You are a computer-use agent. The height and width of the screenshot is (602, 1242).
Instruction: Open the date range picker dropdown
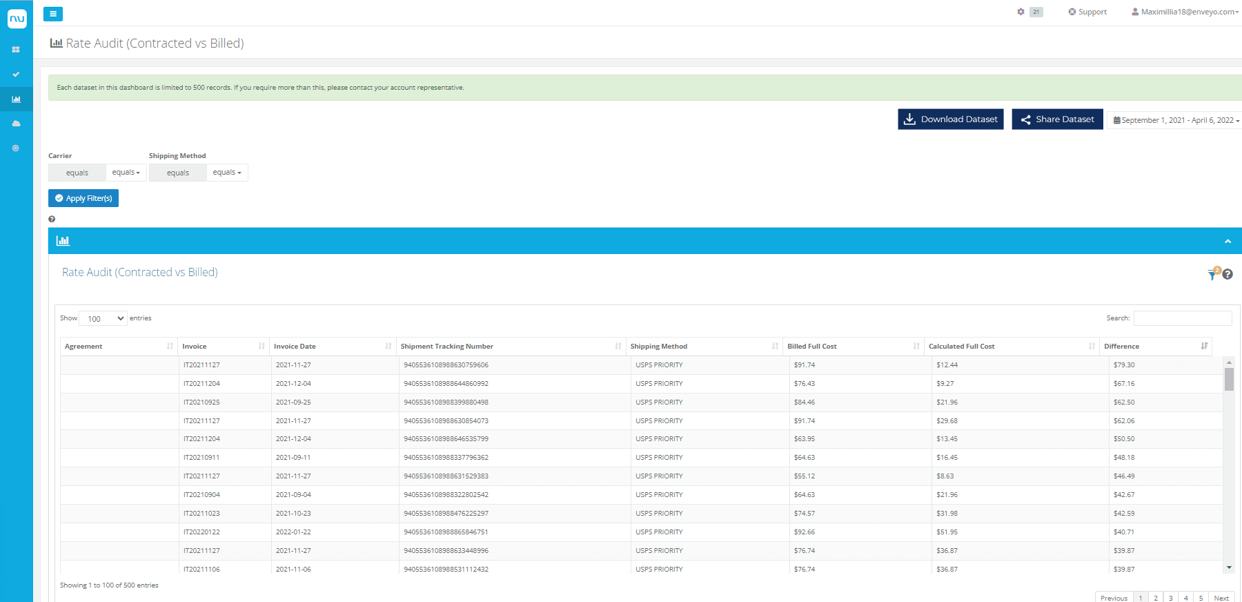tap(1176, 120)
